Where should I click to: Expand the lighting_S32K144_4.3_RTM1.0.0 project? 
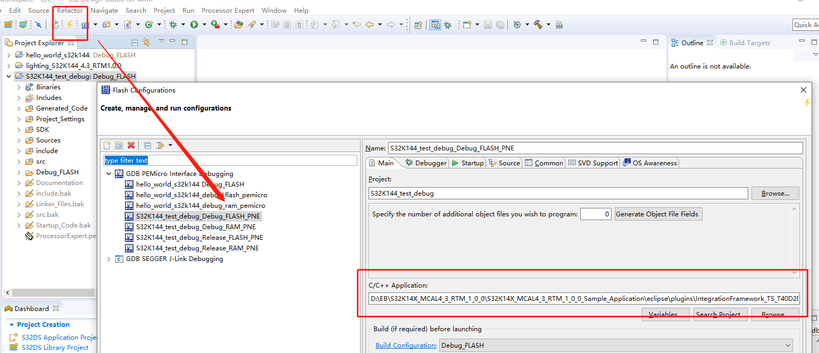click(9, 65)
